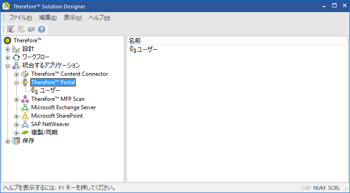Open the 編集 menu

[x=48, y=18]
